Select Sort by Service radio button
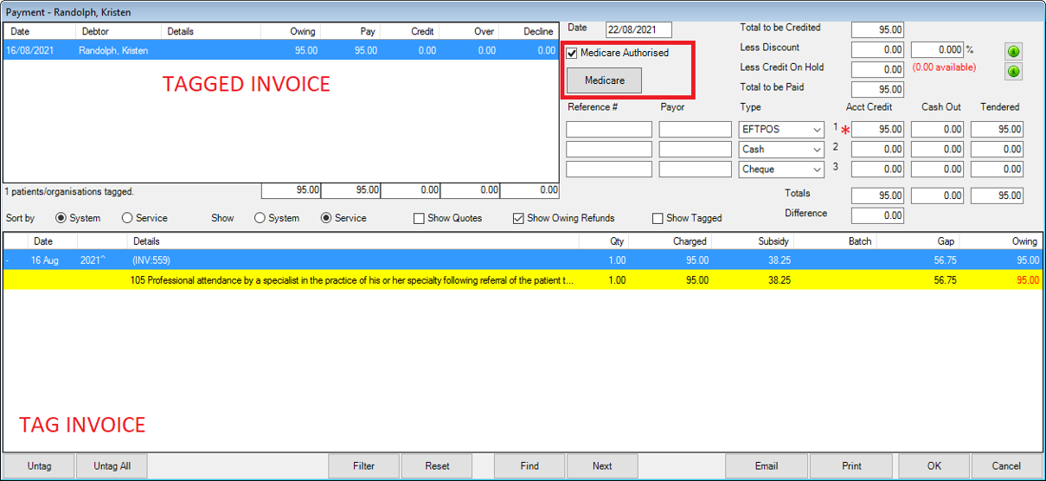 click(127, 218)
